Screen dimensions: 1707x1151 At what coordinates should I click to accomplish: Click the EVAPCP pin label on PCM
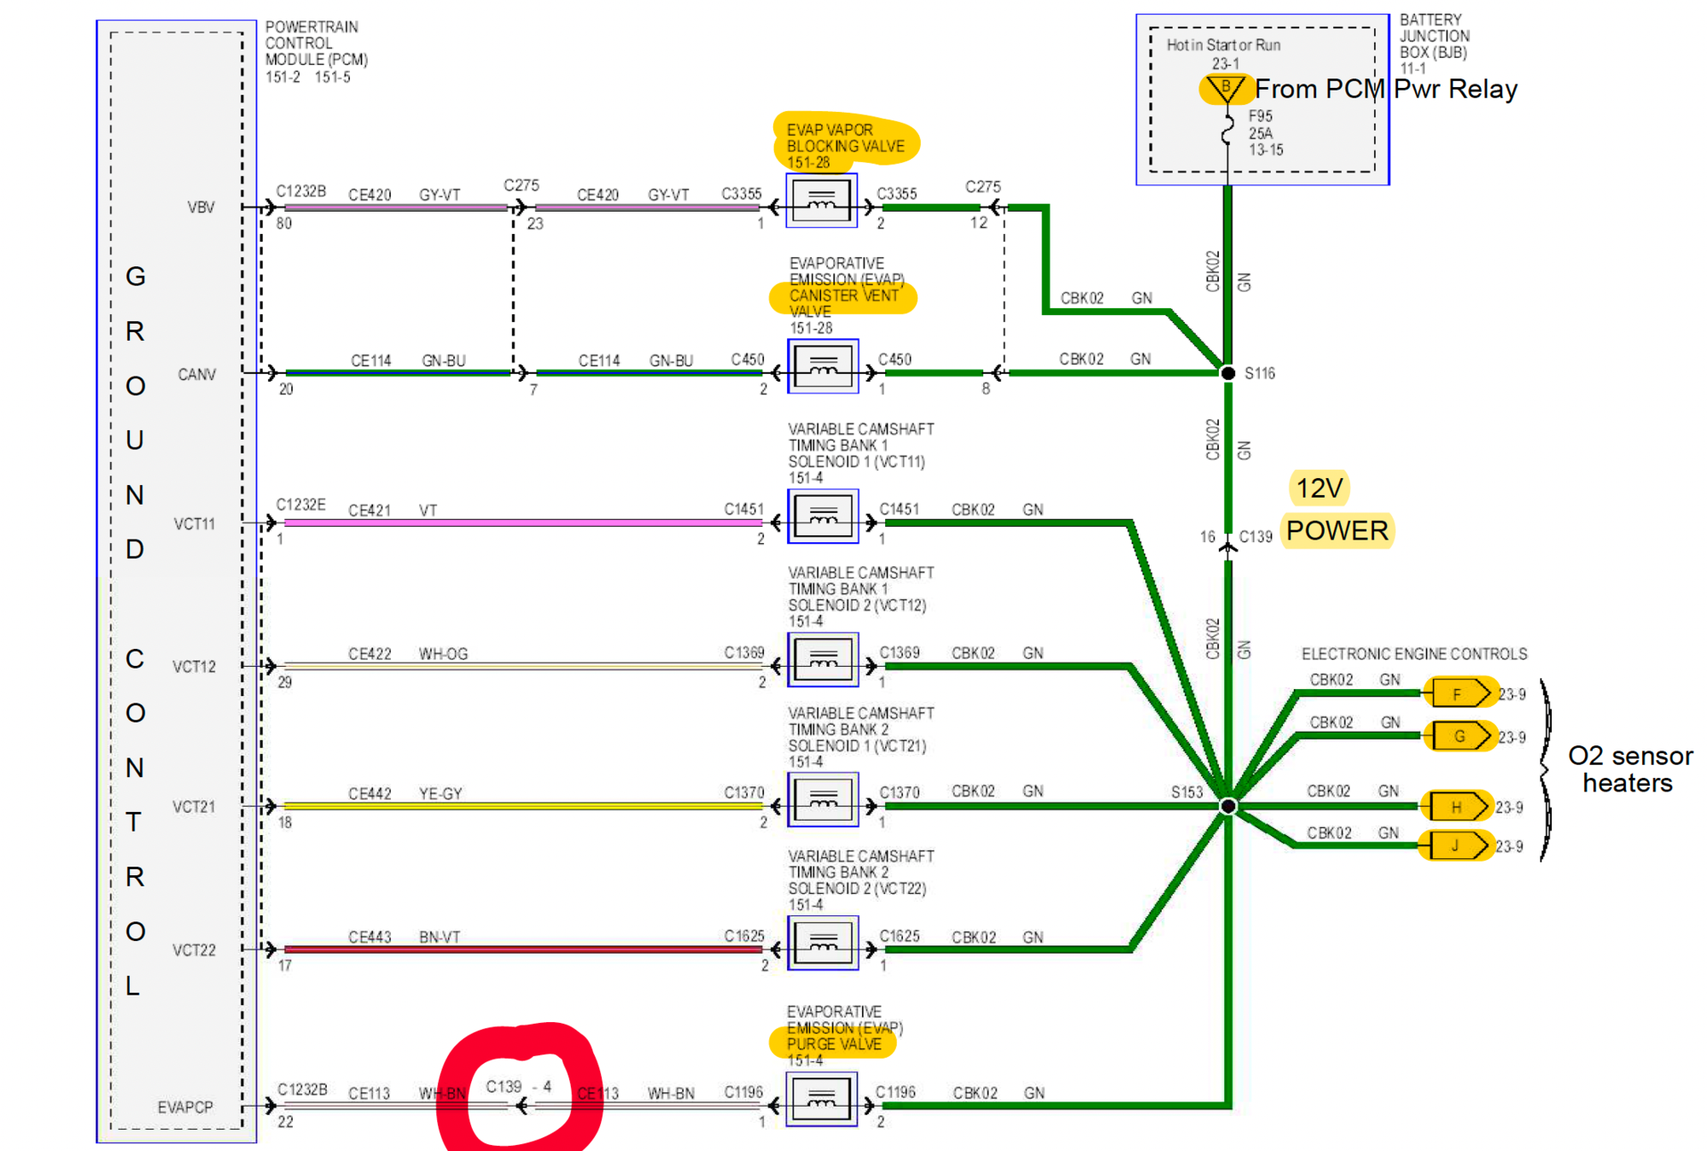pyautogui.click(x=184, y=1107)
